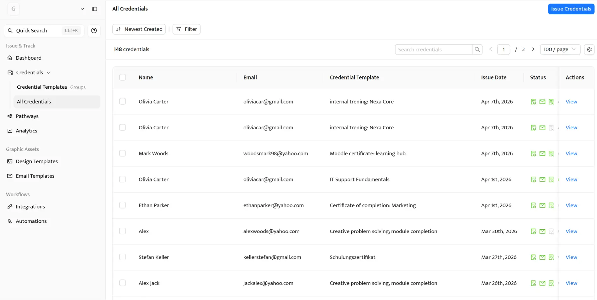This screenshot has width=597, height=300.
Task: Collapse the Credentials sidebar section
Action: point(49,73)
